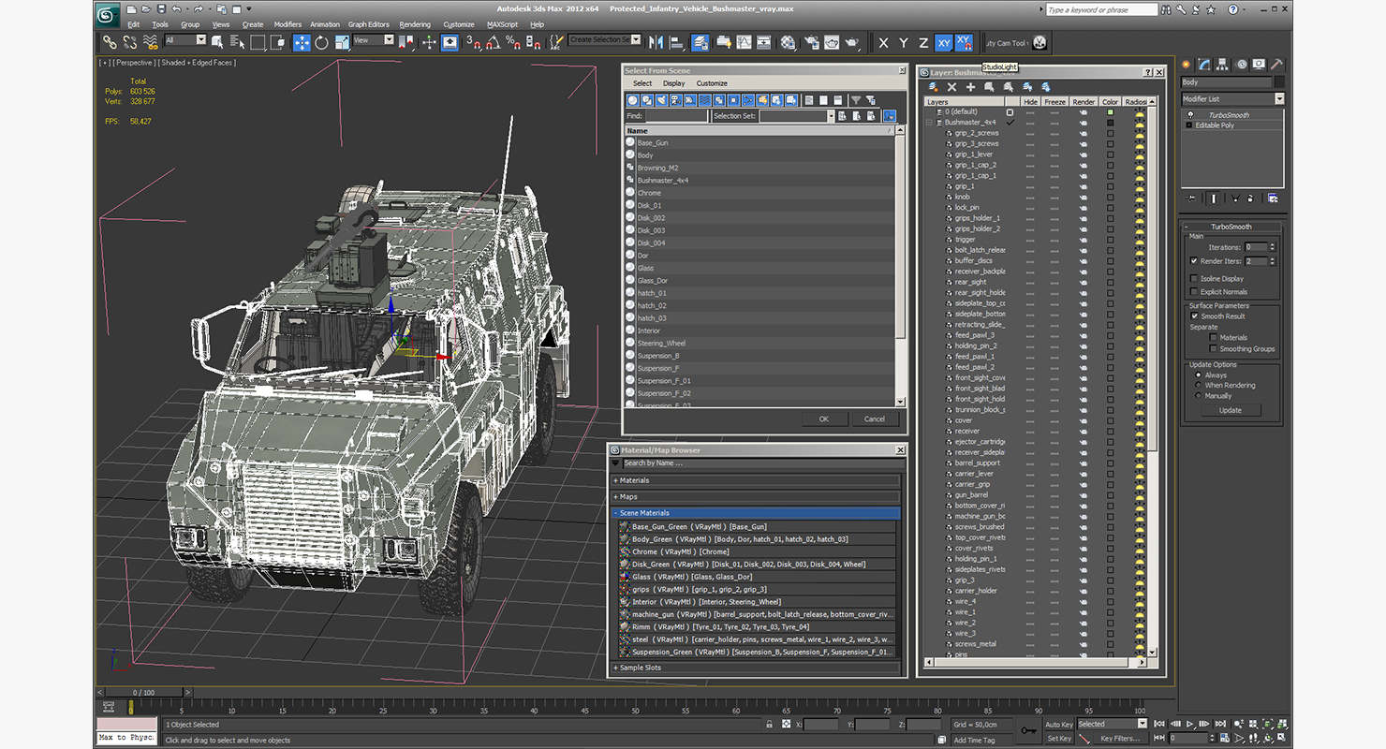This screenshot has height=749, width=1386.
Task: Open the Rendering menu
Action: coord(415,24)
